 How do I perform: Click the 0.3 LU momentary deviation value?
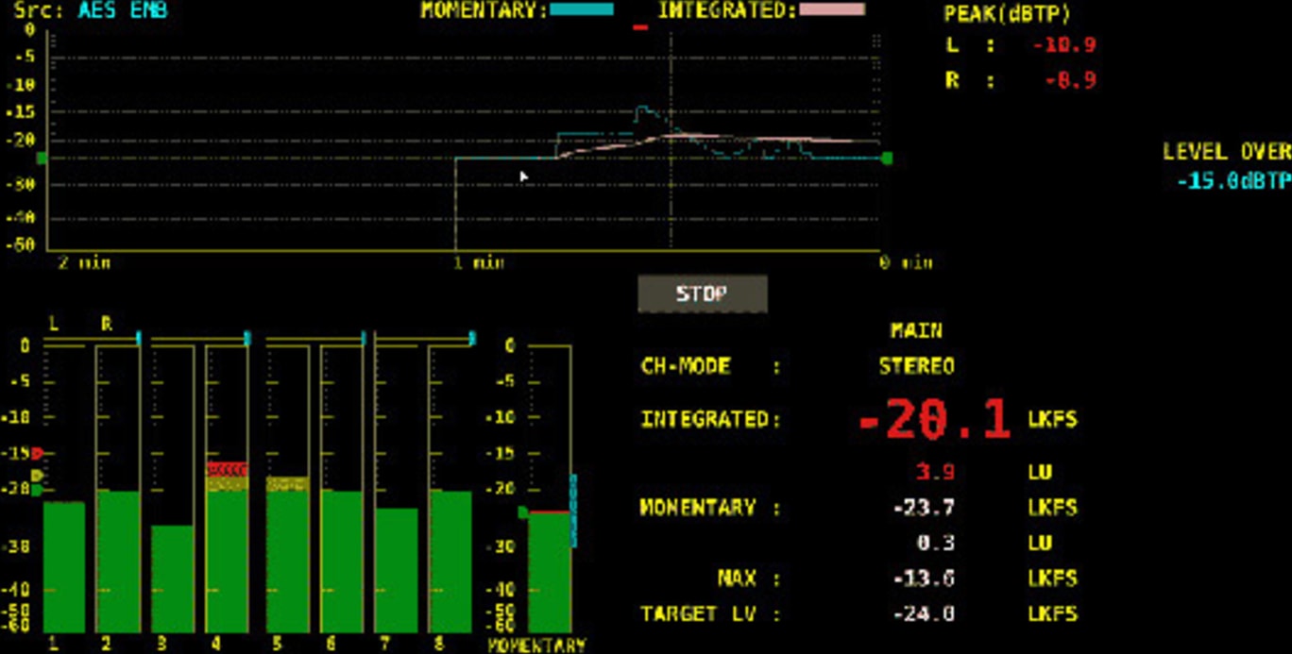935,544
